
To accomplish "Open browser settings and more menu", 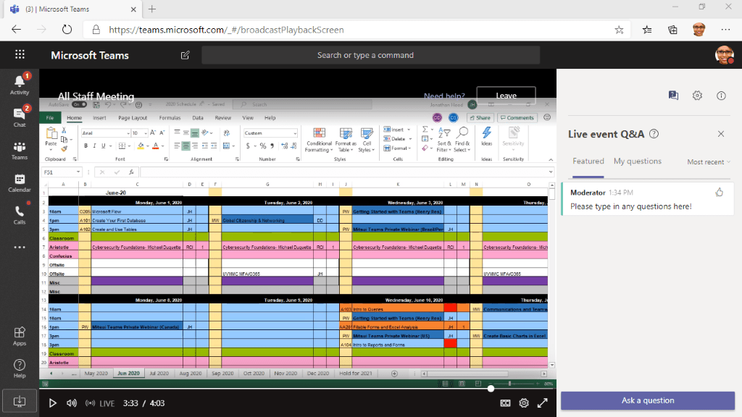I will coord(725,30).
